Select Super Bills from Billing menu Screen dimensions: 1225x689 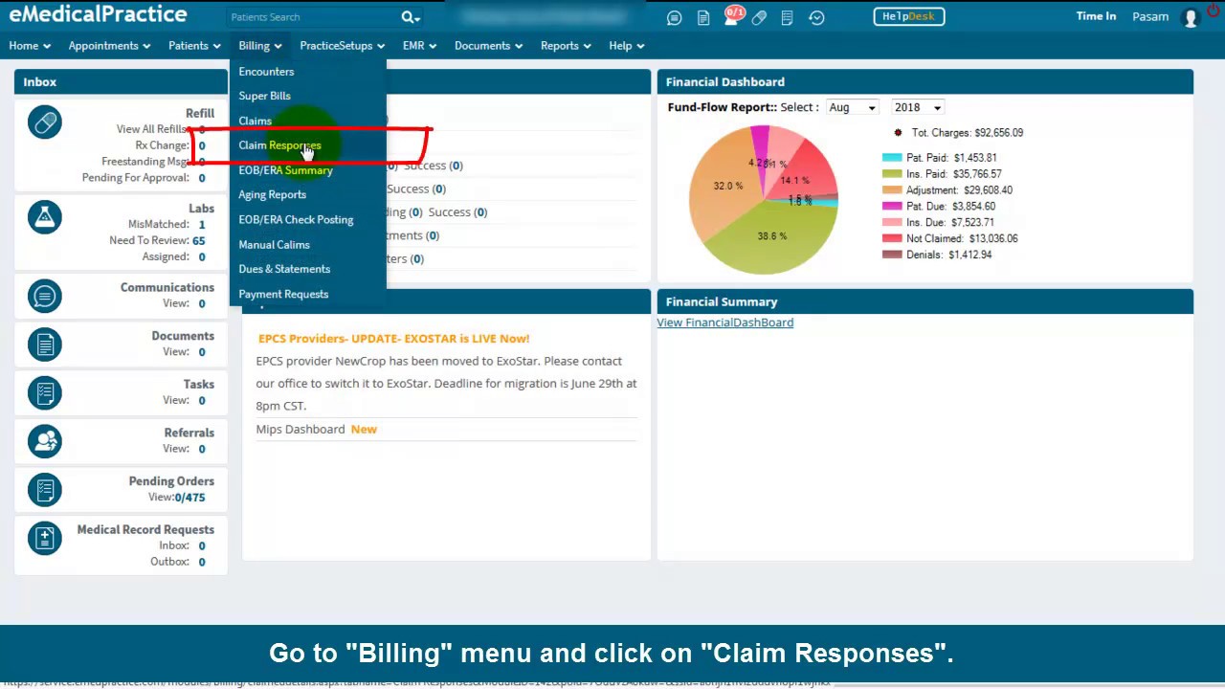[x=264, y=96]
